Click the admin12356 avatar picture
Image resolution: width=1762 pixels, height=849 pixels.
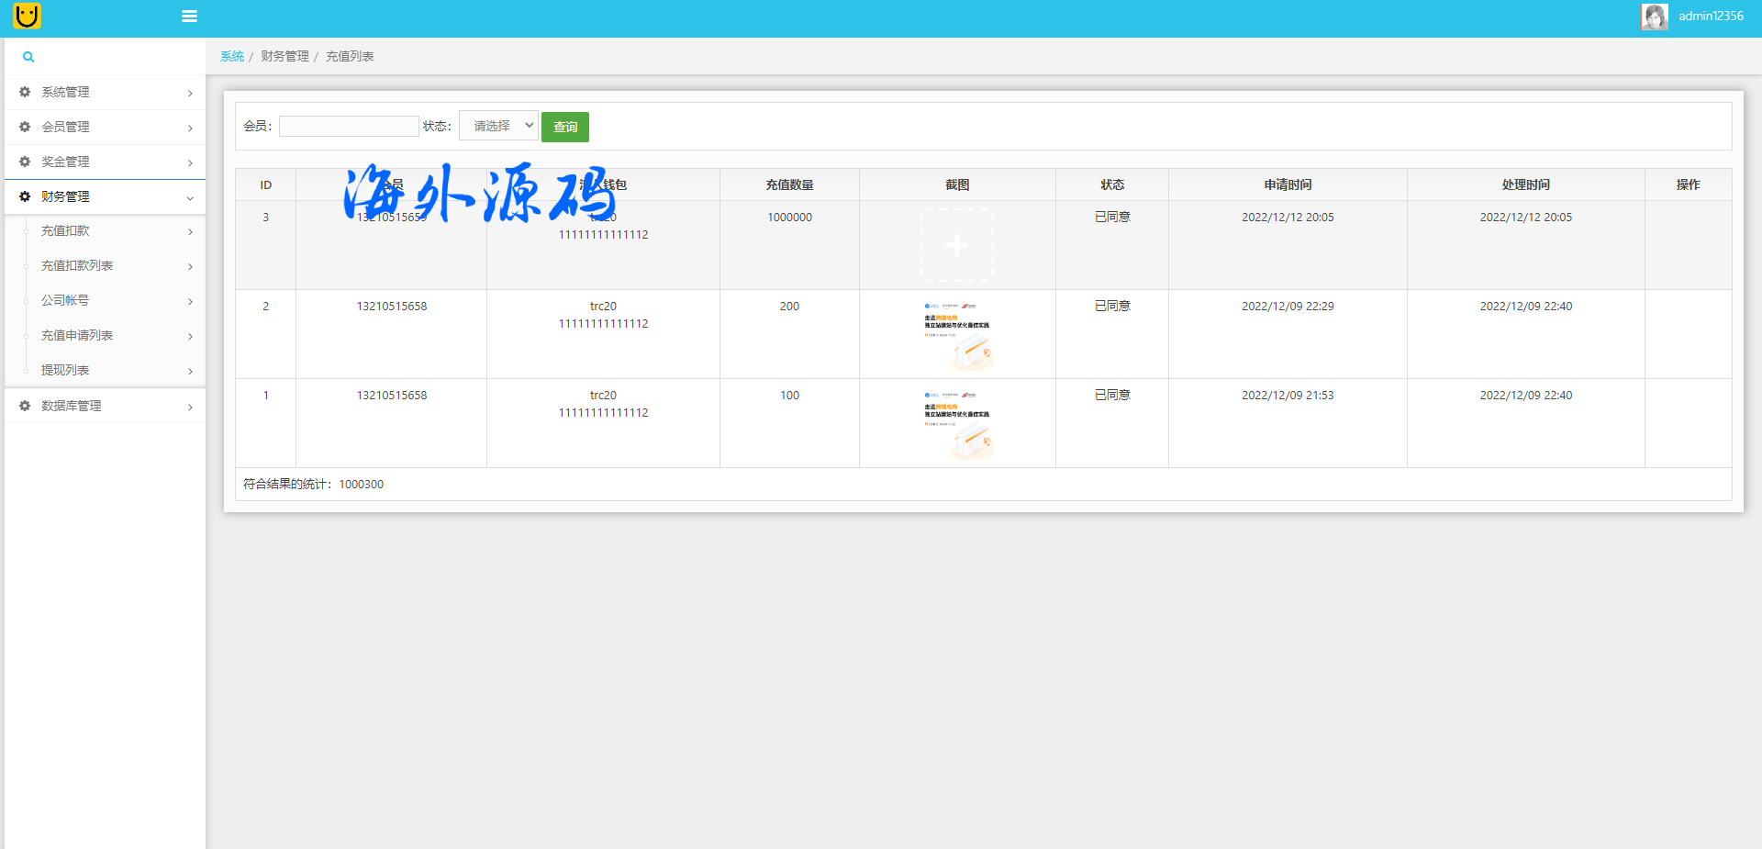1654,17
